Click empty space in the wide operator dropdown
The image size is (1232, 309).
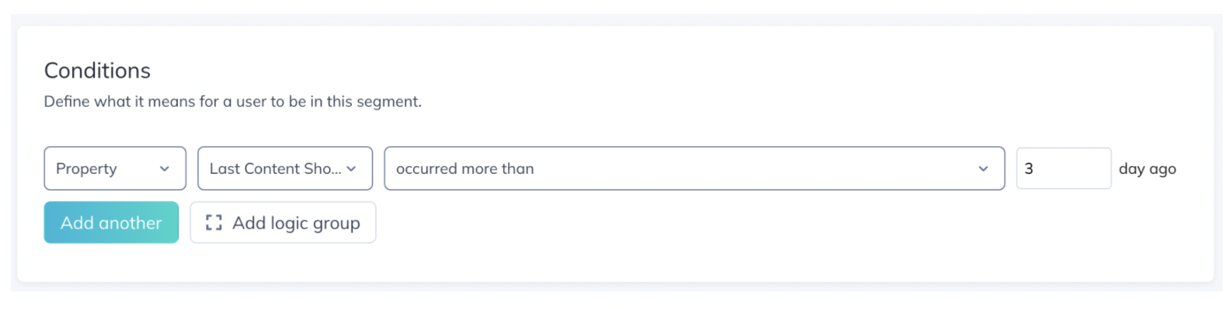753,168
